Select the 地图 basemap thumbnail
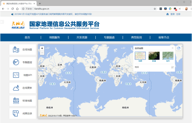Image resolution: width=192 pixels, height=123 pixels. point(140,56)
